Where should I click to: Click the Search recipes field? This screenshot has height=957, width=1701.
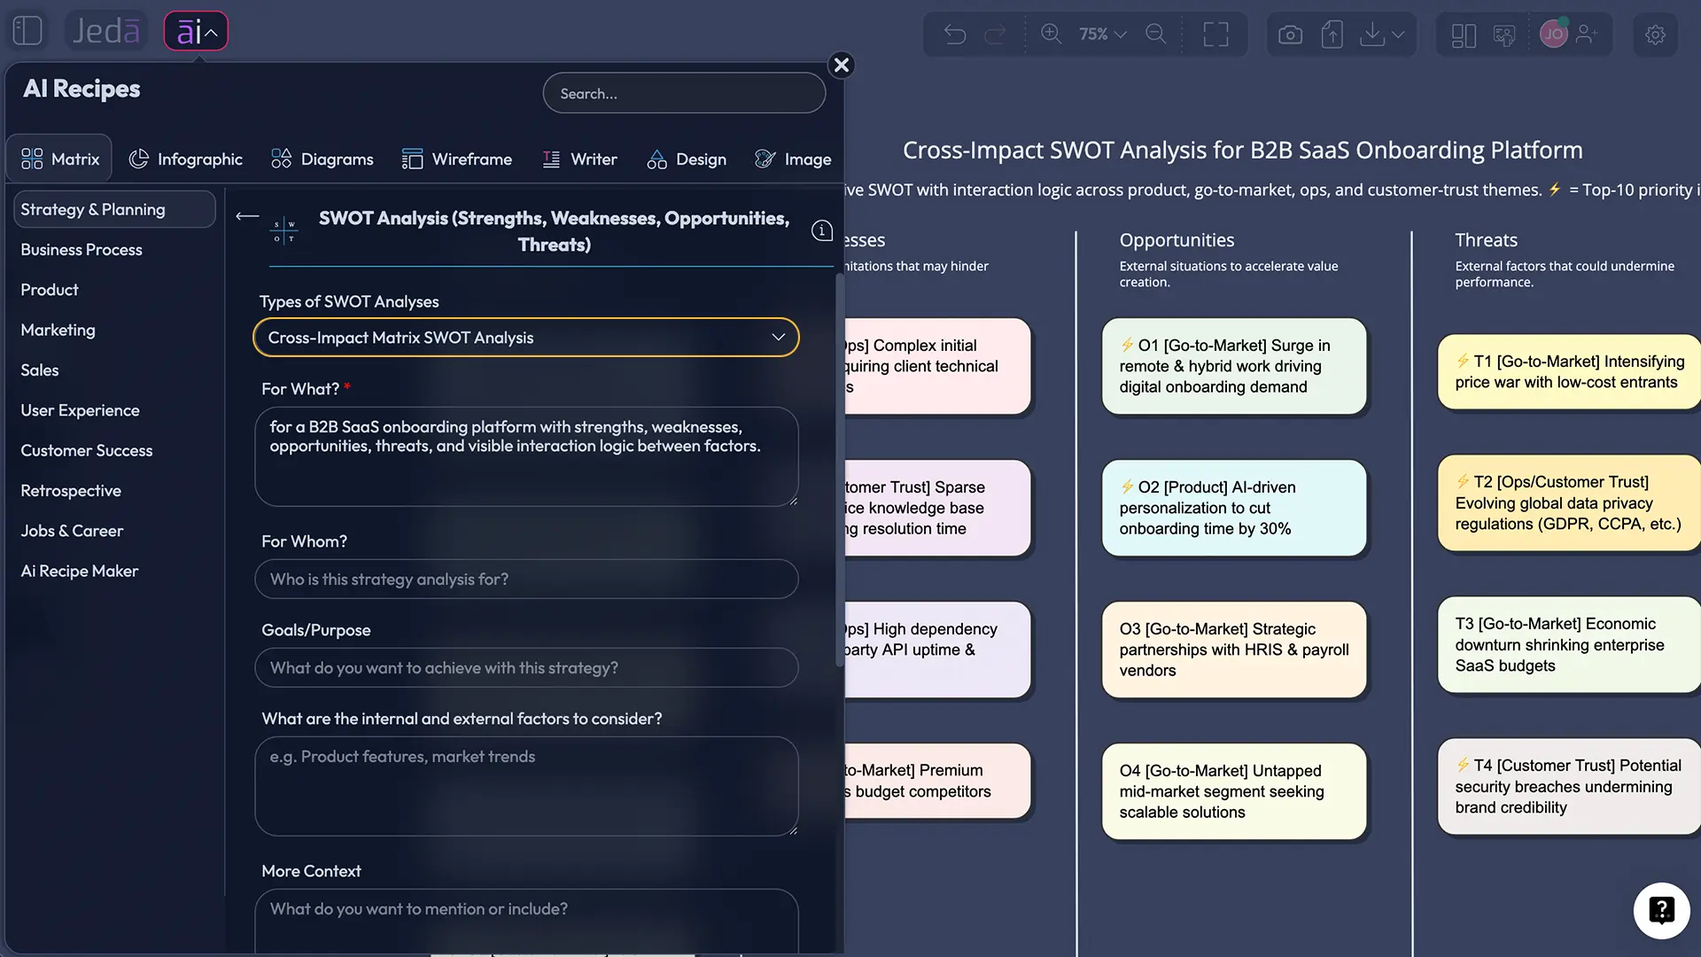(x=684, y=93)
